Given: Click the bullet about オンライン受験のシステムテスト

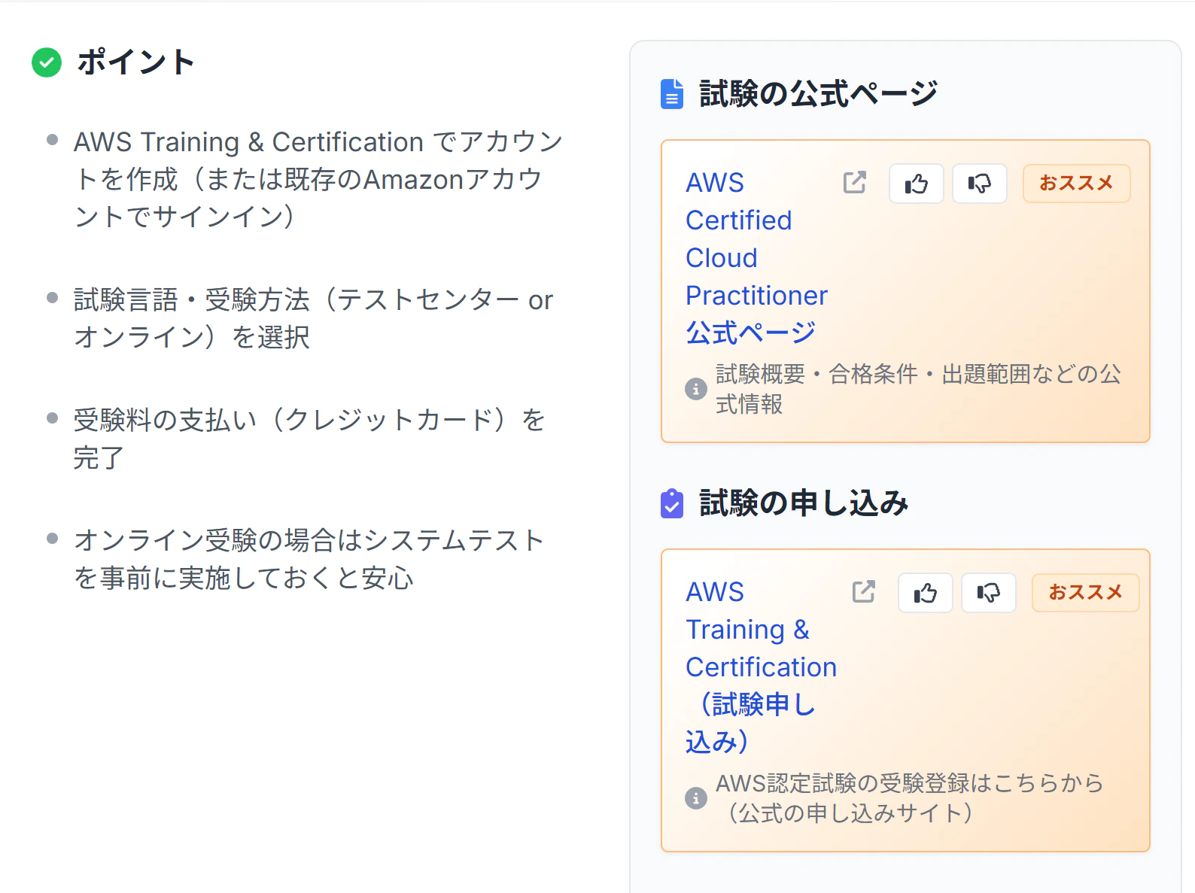Looking at the screenshot, I should [309, 558].
